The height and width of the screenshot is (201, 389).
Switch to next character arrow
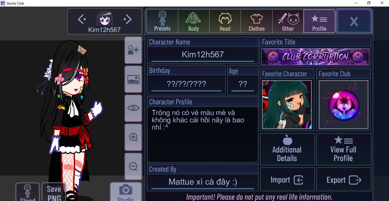coord(128,19)
